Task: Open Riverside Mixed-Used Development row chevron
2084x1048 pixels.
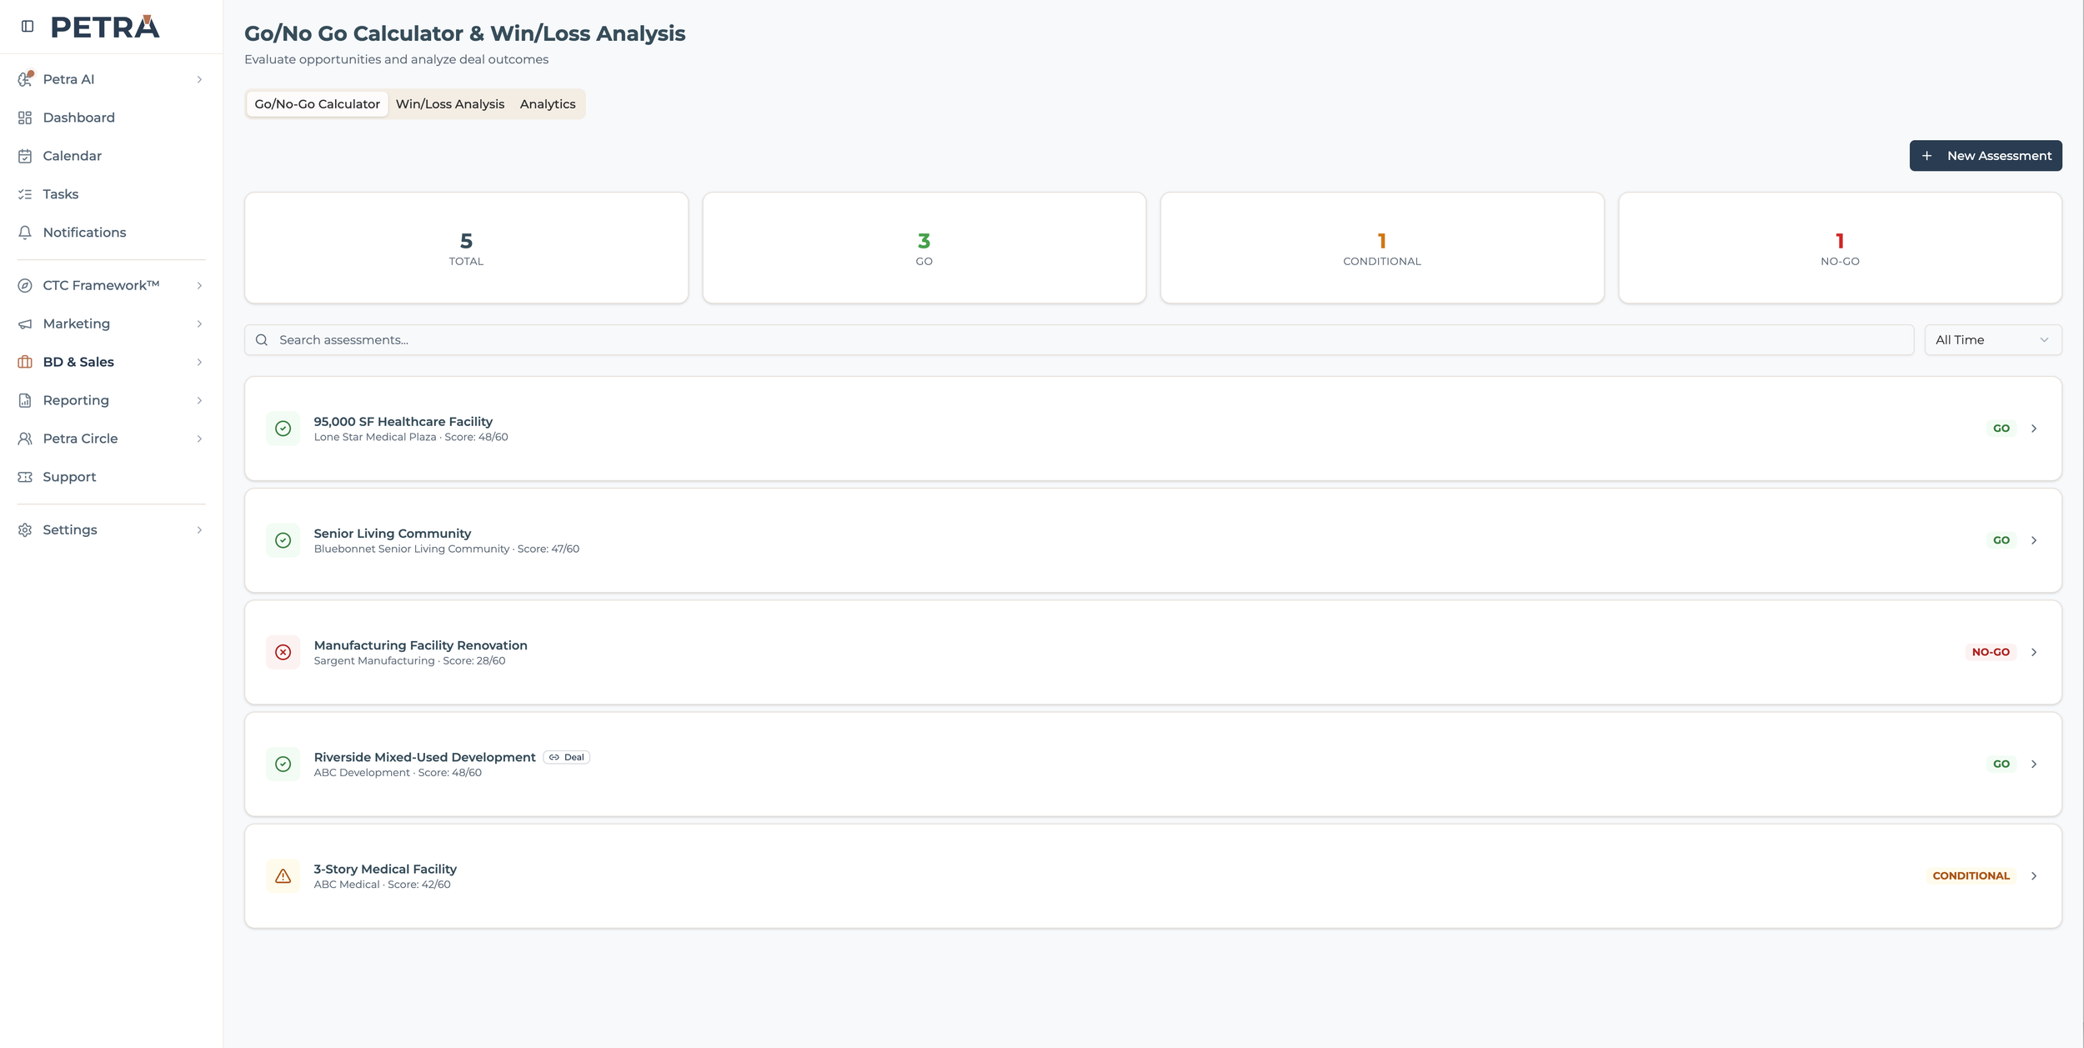Action: pos(2034,764)
